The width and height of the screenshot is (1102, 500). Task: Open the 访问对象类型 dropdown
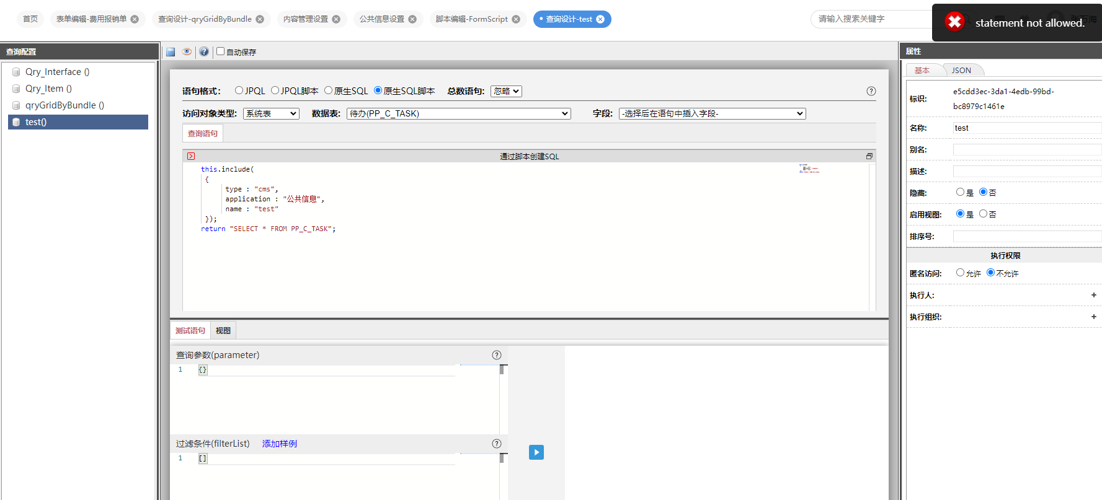(x=271, y=113)
